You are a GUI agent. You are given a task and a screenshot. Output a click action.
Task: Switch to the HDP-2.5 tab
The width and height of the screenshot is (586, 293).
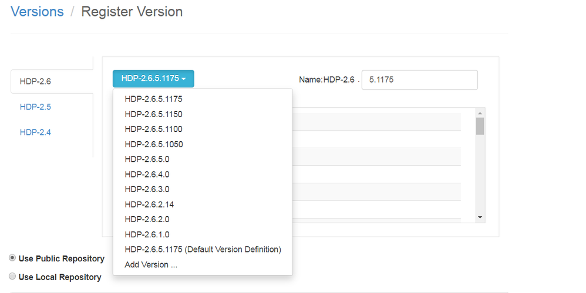click(35, 107)
